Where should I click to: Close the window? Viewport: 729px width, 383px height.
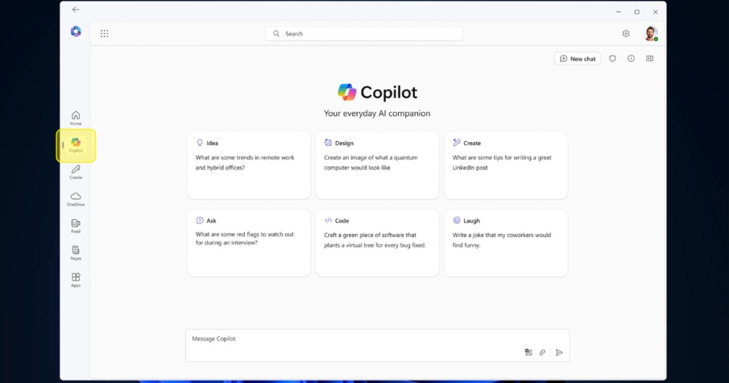(x=655, y=12)
